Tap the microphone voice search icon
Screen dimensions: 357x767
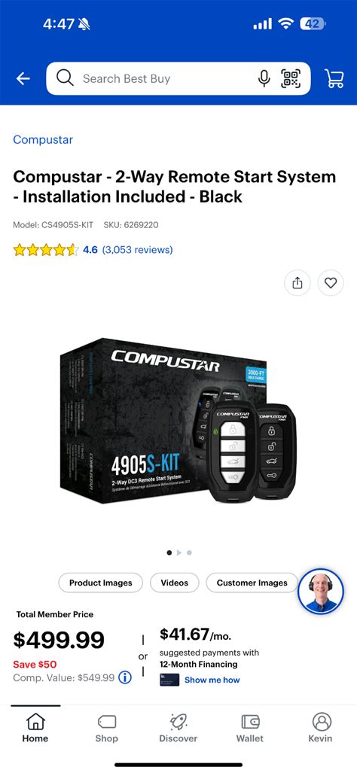tap(264, 78)
